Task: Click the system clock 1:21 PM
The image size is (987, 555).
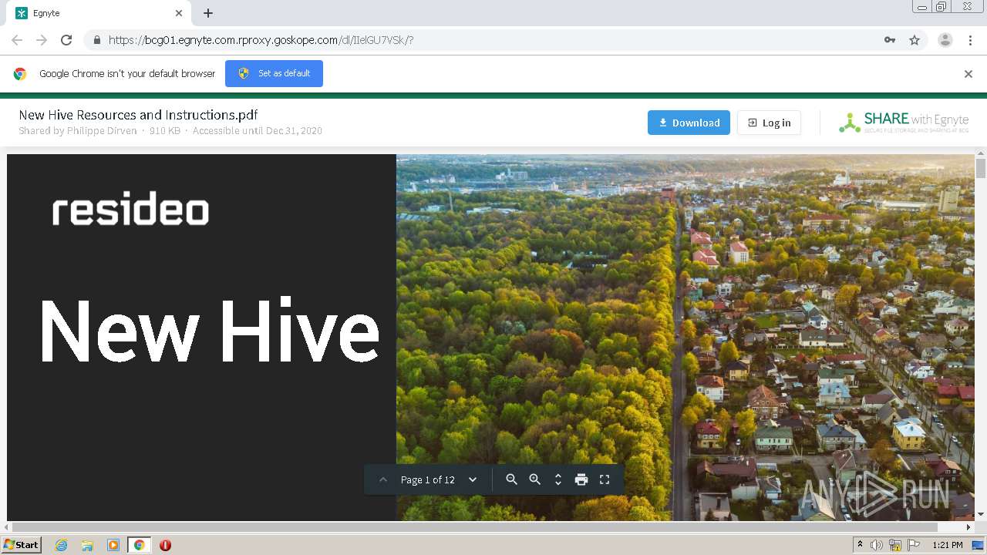Action: click(x=947, y=545)
